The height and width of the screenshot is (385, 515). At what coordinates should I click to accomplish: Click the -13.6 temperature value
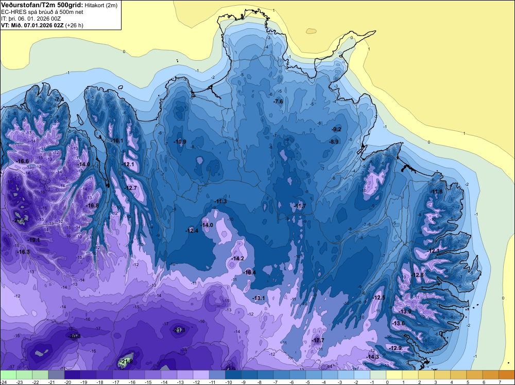[x=399, y=323]
